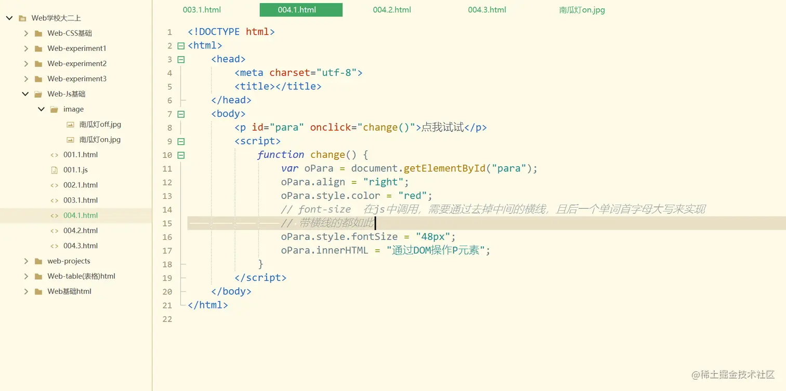Click the open Web-Js基础 folder icon

38,94
